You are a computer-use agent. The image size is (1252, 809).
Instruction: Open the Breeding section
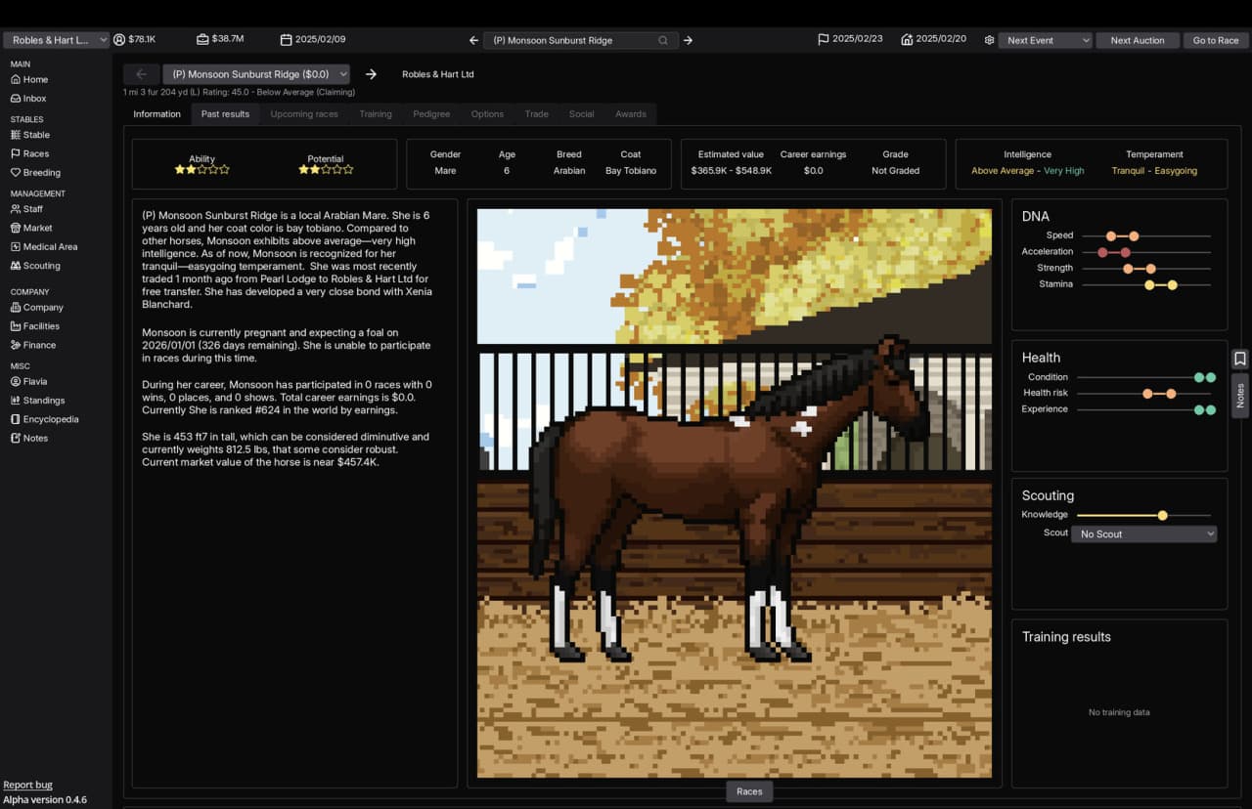pos(41,173)
